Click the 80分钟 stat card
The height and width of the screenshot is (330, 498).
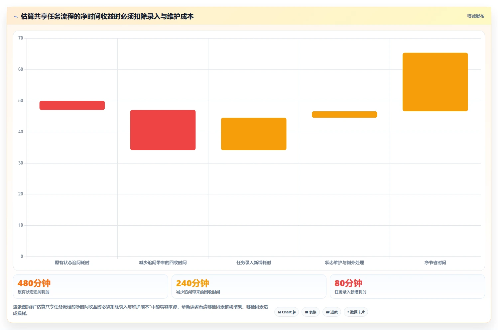(407, 286)
